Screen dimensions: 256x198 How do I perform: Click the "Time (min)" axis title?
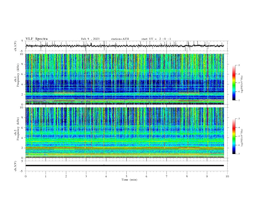[x=129, y=180]
